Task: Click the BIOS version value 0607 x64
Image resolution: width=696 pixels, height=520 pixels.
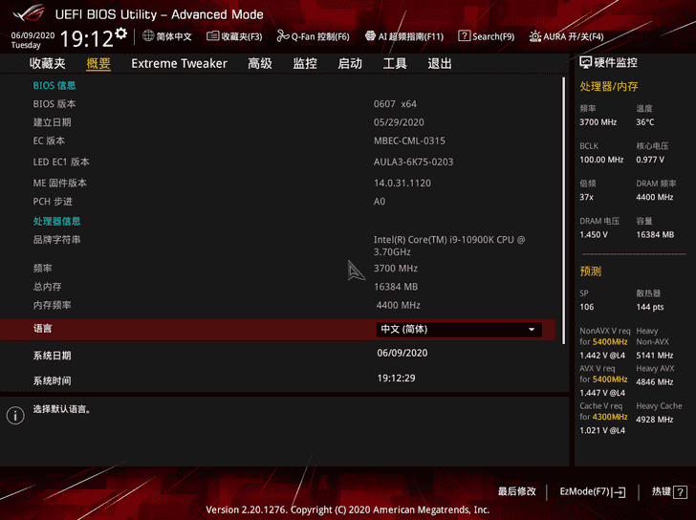Action: (395, 104)
